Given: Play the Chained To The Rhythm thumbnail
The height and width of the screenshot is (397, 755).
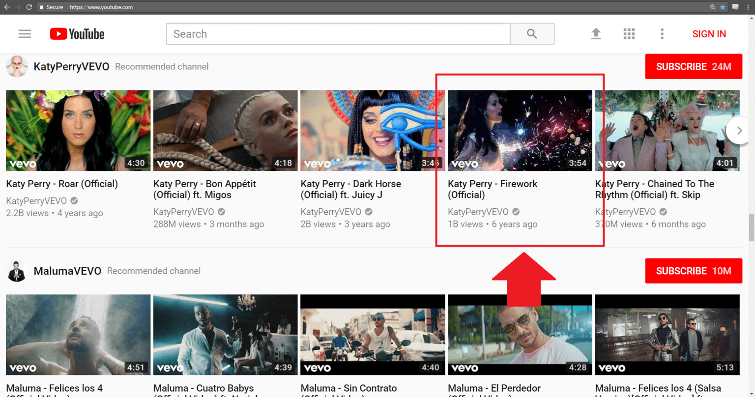Looking at the screenshot, I should click(667, 130).
